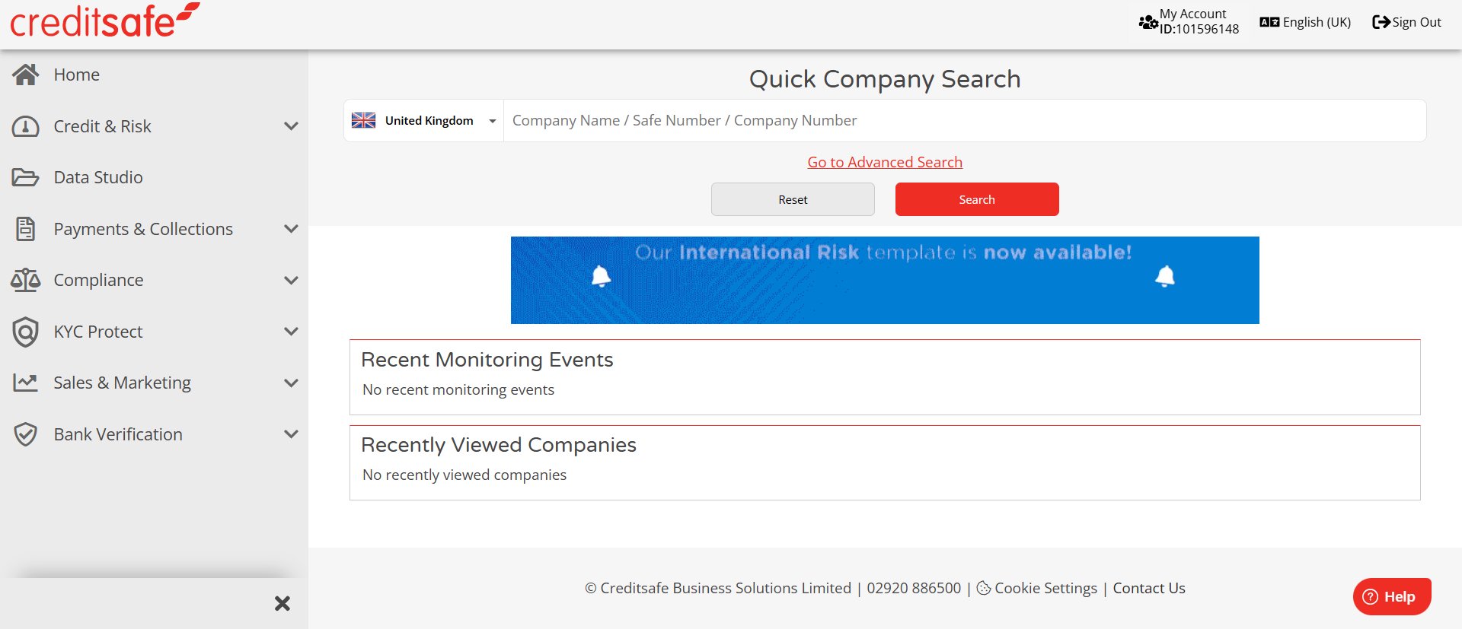Click the red Search button
1462x629 pixels.
point(977,199)
